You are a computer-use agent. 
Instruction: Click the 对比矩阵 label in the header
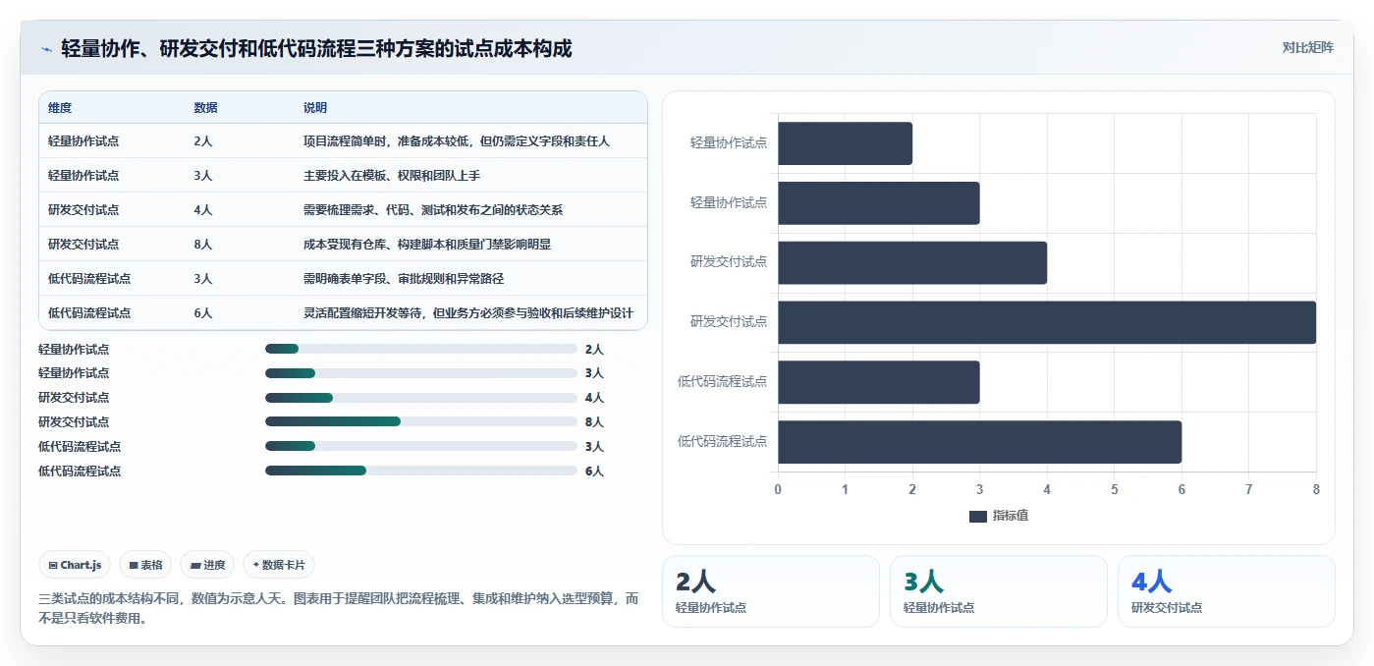click(1307, 47)
